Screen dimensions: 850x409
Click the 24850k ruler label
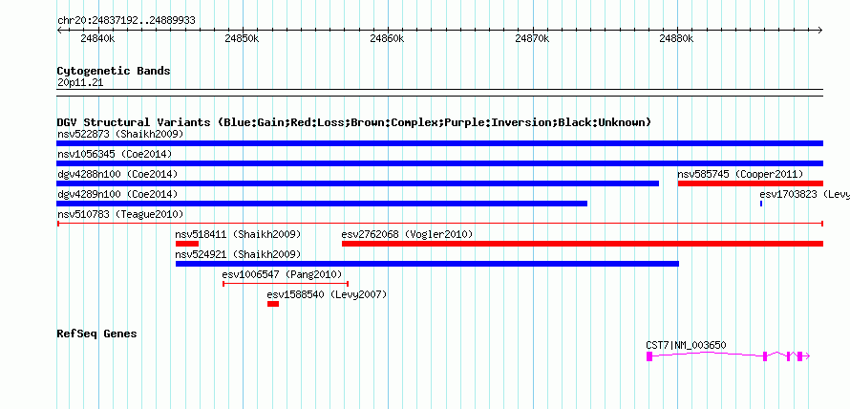[243, 38]
